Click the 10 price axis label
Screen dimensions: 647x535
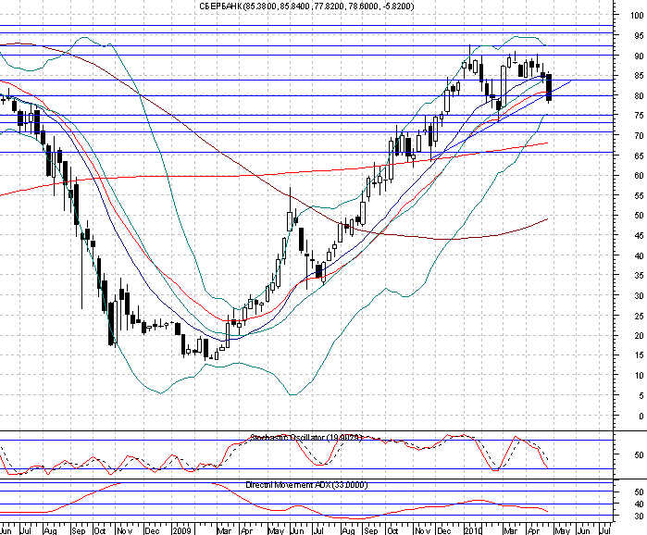pos(639,376)
